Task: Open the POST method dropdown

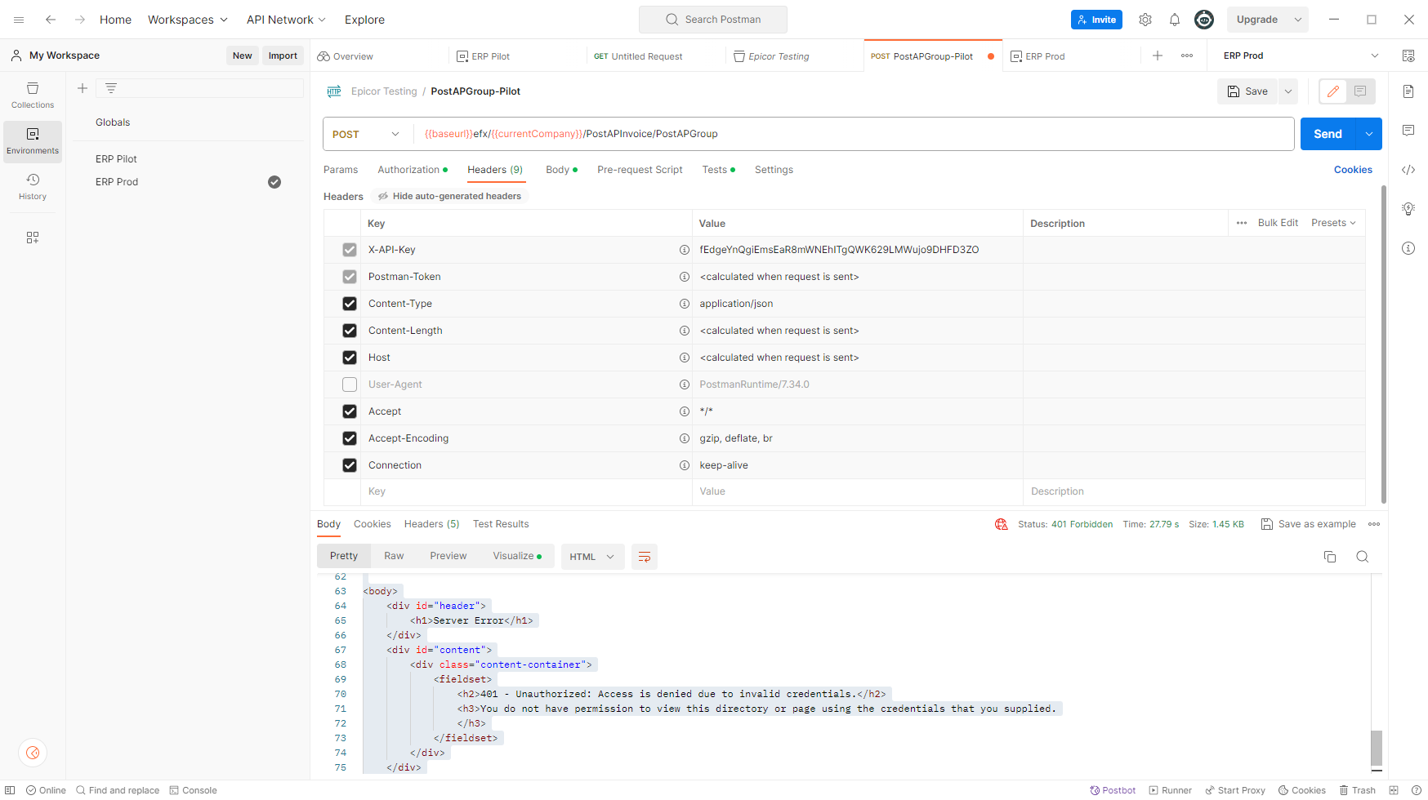Action: coord(367,134)
